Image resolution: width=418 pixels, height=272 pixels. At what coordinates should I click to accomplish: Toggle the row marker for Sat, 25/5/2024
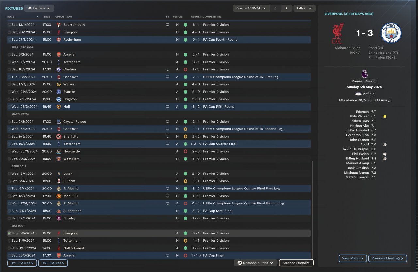pyautogui.click(x=9, y=256)
